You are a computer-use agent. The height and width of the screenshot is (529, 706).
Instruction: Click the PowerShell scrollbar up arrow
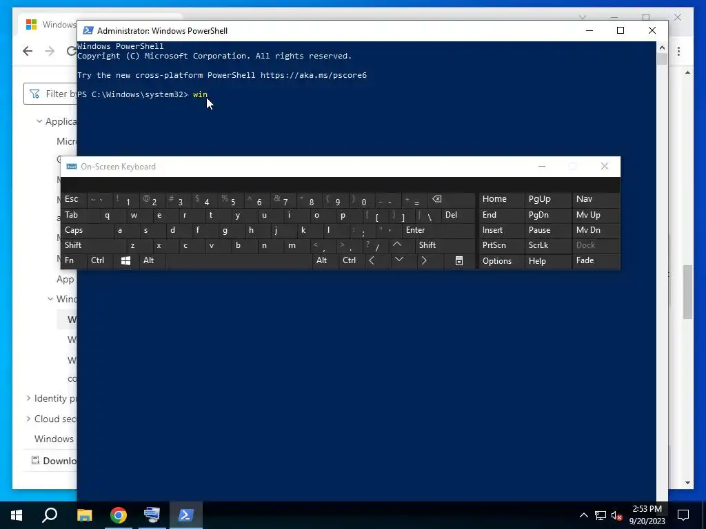[x=662, y=48]
